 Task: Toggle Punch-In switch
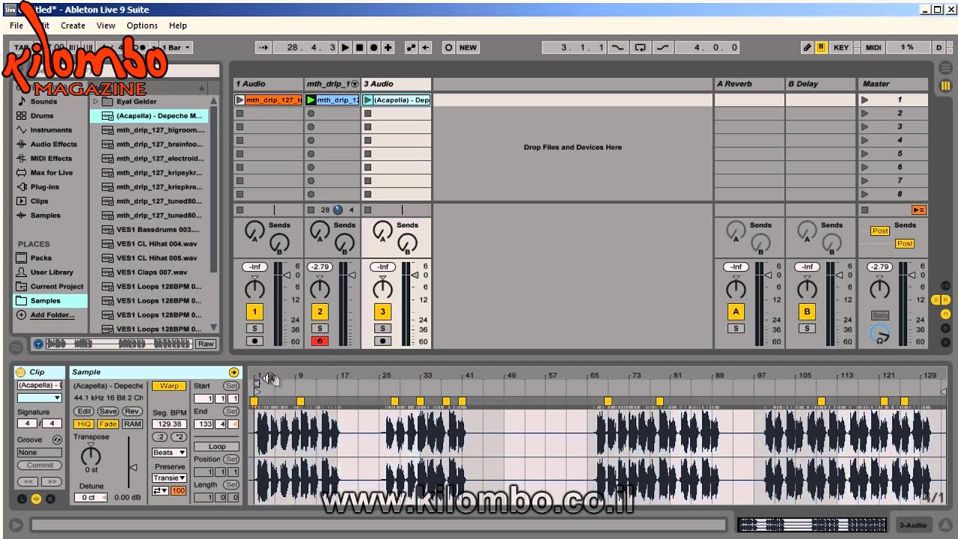tap(617, 47)
